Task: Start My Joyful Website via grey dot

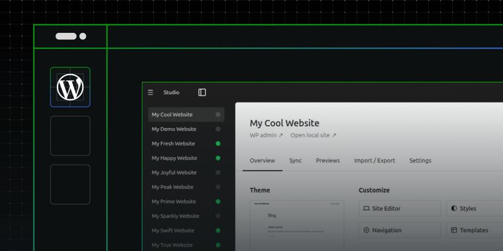Action: (218, 172)
